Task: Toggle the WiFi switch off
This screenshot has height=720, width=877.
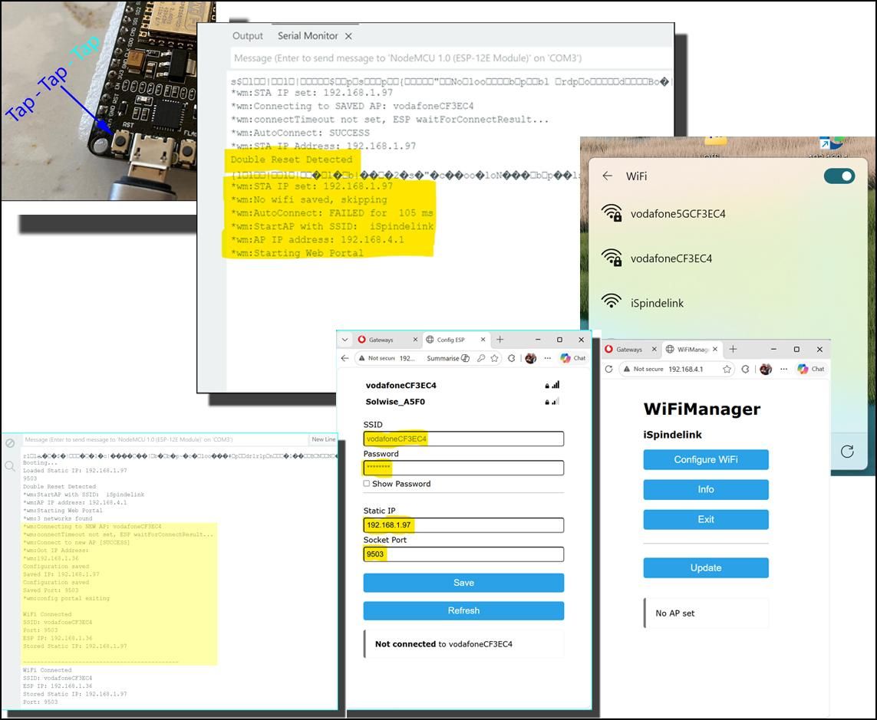Action: click(x=839, y=176)
